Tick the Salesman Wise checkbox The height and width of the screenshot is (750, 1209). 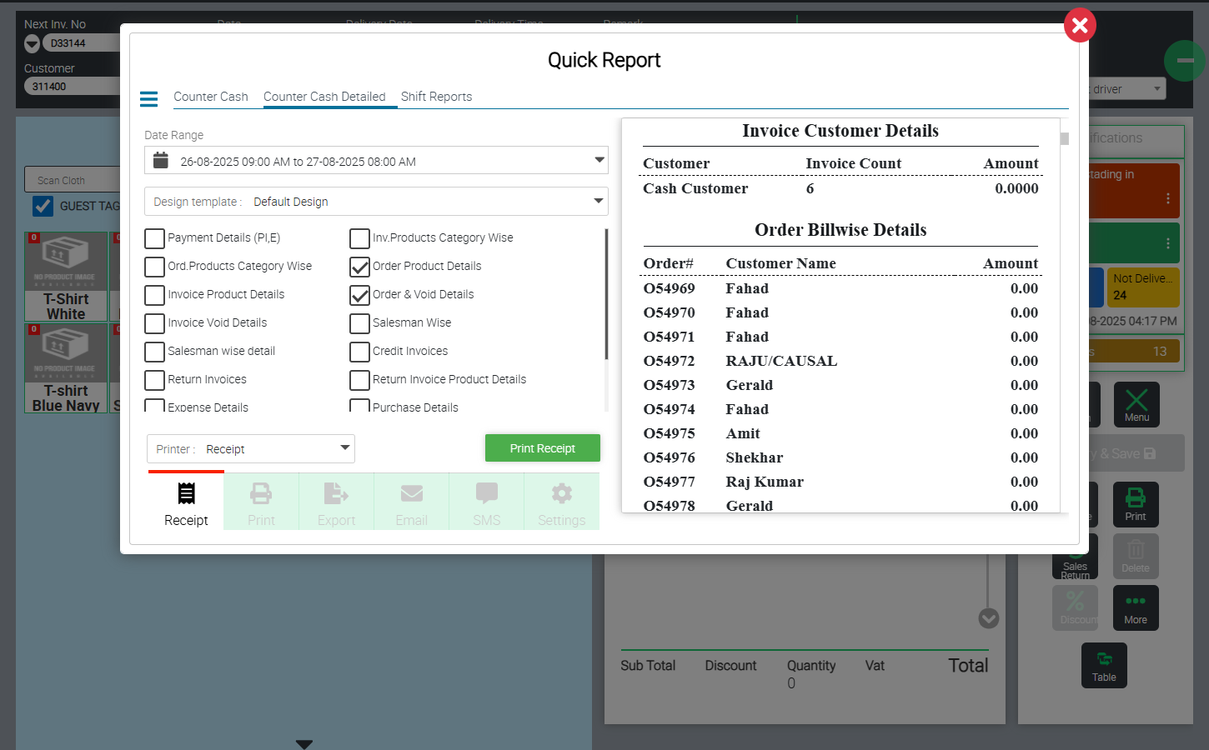point(359,323)
